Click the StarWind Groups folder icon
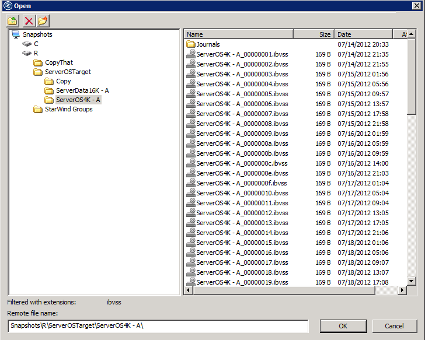 38,110
